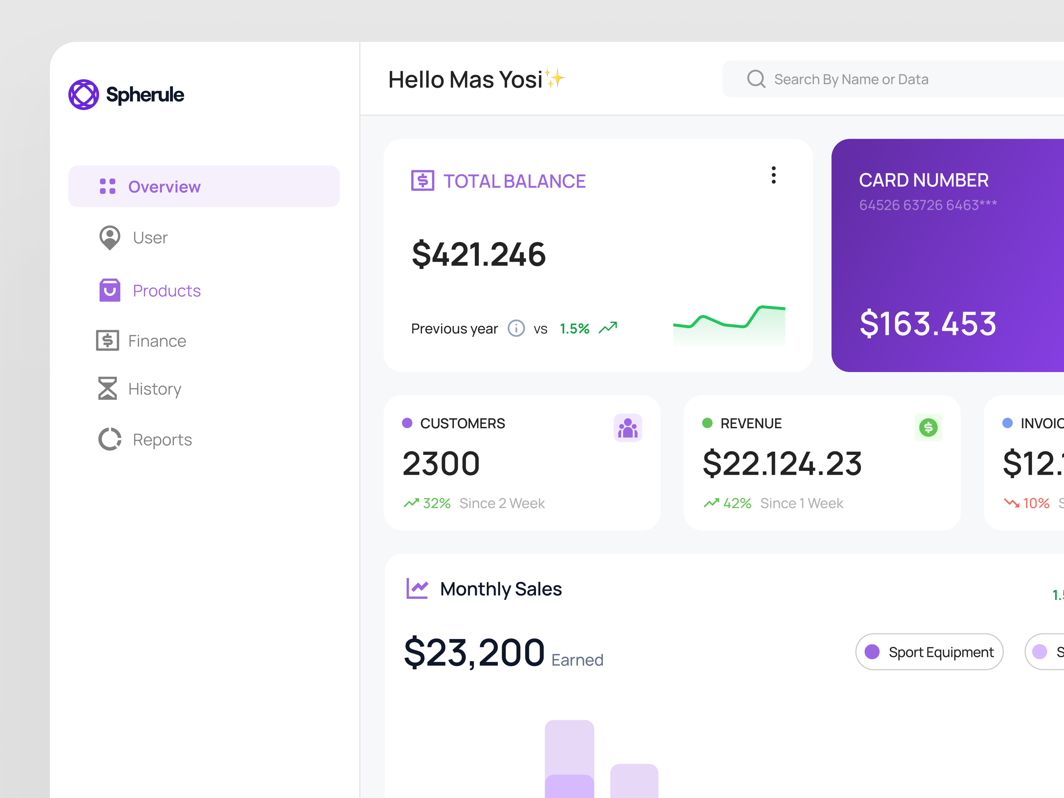Click the Spherule logo icon
This screenshot has width=1064, height=798.
(x=85, y=94)
